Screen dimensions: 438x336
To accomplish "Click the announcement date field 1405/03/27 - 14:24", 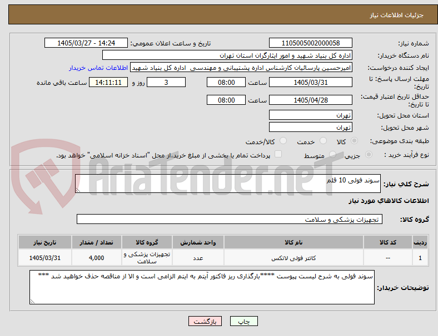I will [86, 43].
